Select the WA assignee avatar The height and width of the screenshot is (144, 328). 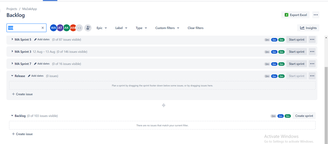53,28
